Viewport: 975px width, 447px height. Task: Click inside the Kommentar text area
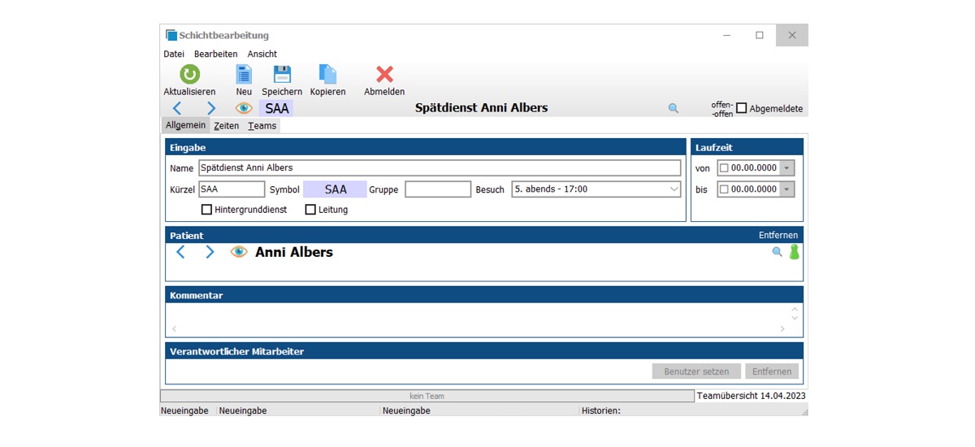click(x=479, y=314)
